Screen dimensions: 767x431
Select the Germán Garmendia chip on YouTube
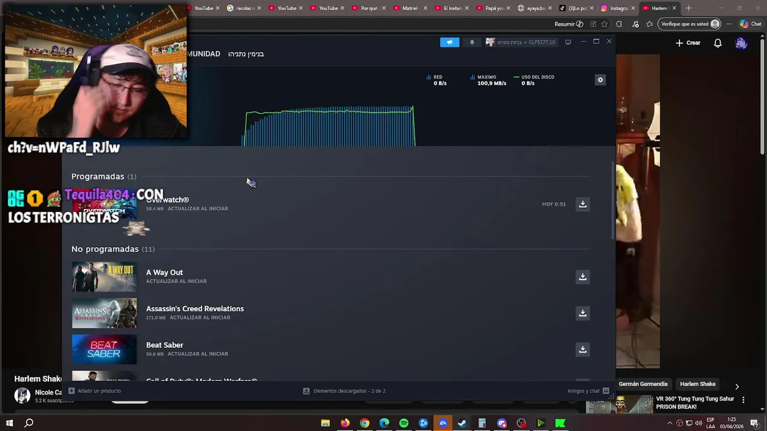coord(643,384)
